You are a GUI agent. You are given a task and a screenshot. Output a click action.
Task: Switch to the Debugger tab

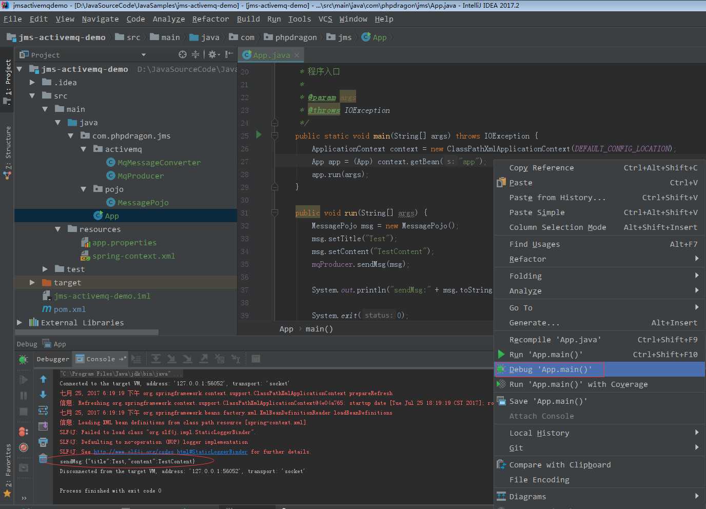(53, 359)
